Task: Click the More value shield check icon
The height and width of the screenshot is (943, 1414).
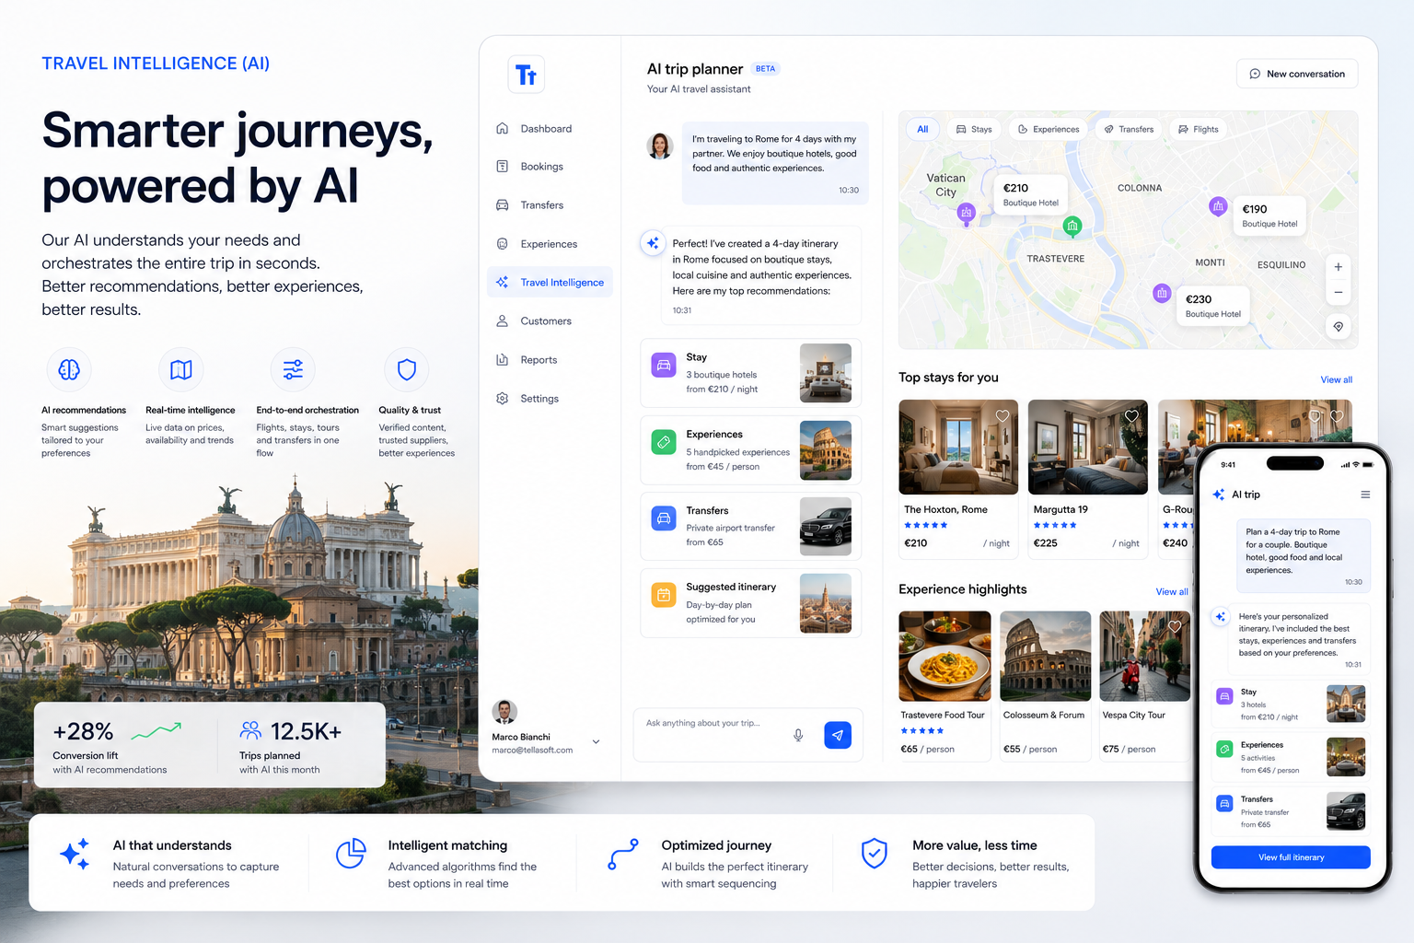Action: click(x=875, y=854)
